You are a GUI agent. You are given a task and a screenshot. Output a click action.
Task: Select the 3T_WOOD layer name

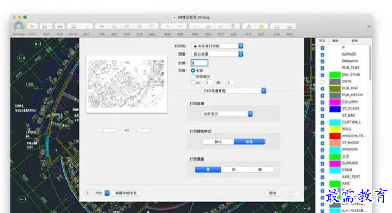point(351,143)
